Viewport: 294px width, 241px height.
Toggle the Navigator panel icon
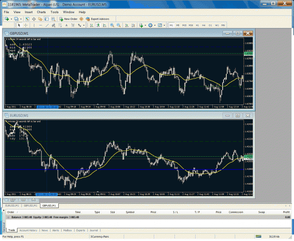pyautogui.click(x=40, y=19)
